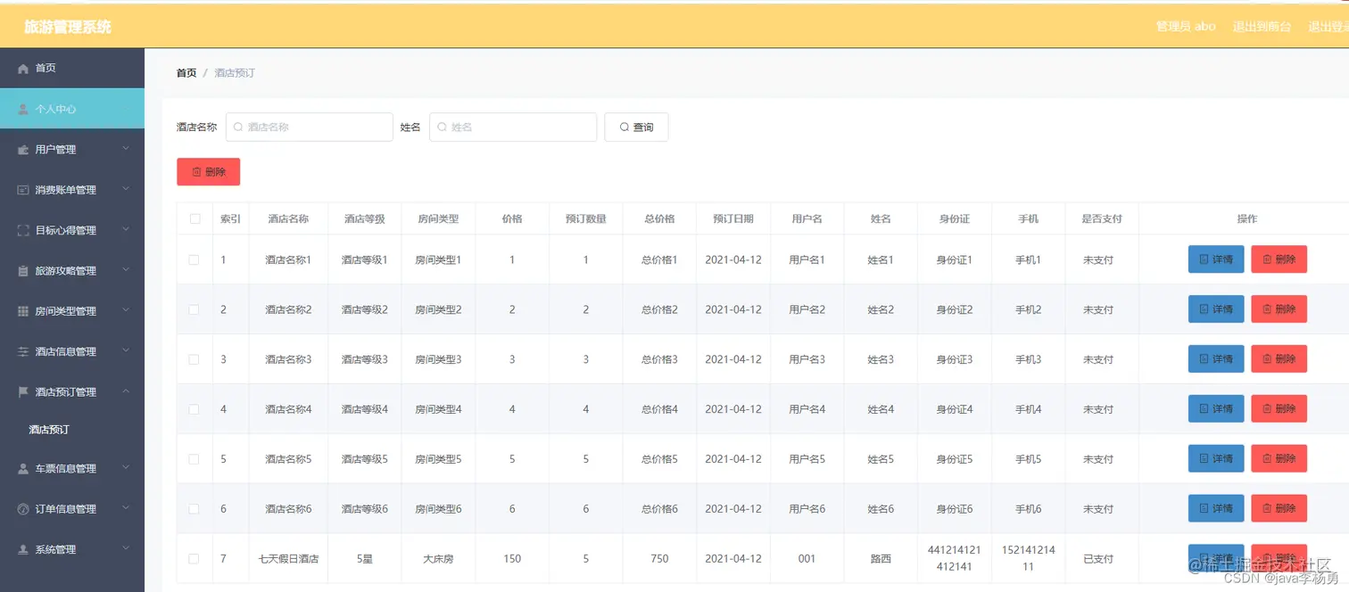Click the 订单信息管理 sidebar icon
The width and height of the screenshot is (1349, 592).
tap(23, 509)
